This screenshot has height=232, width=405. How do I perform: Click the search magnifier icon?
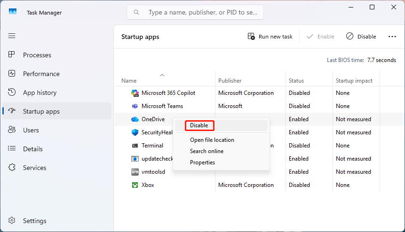pos(136,12)
